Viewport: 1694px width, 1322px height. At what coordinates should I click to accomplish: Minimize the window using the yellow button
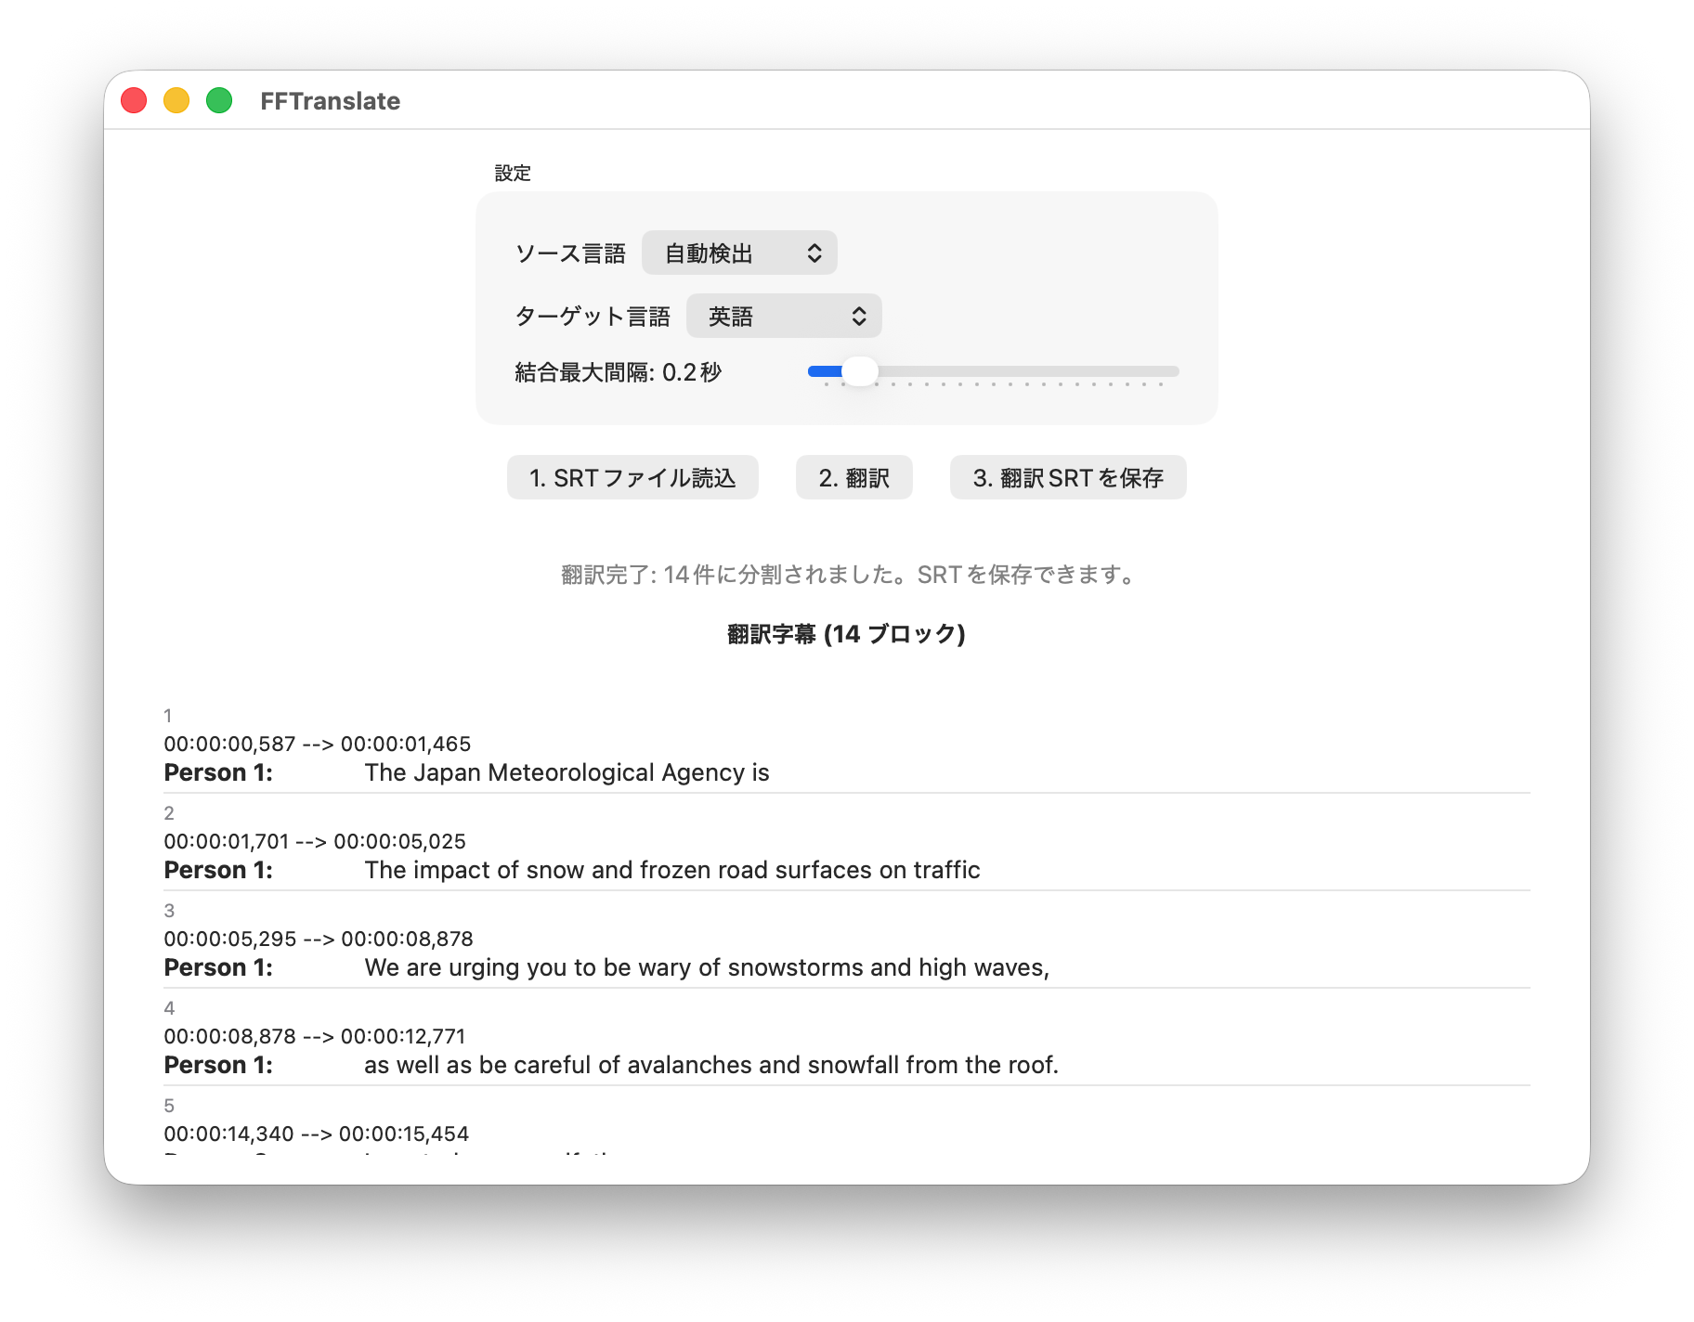pos(176,100)
